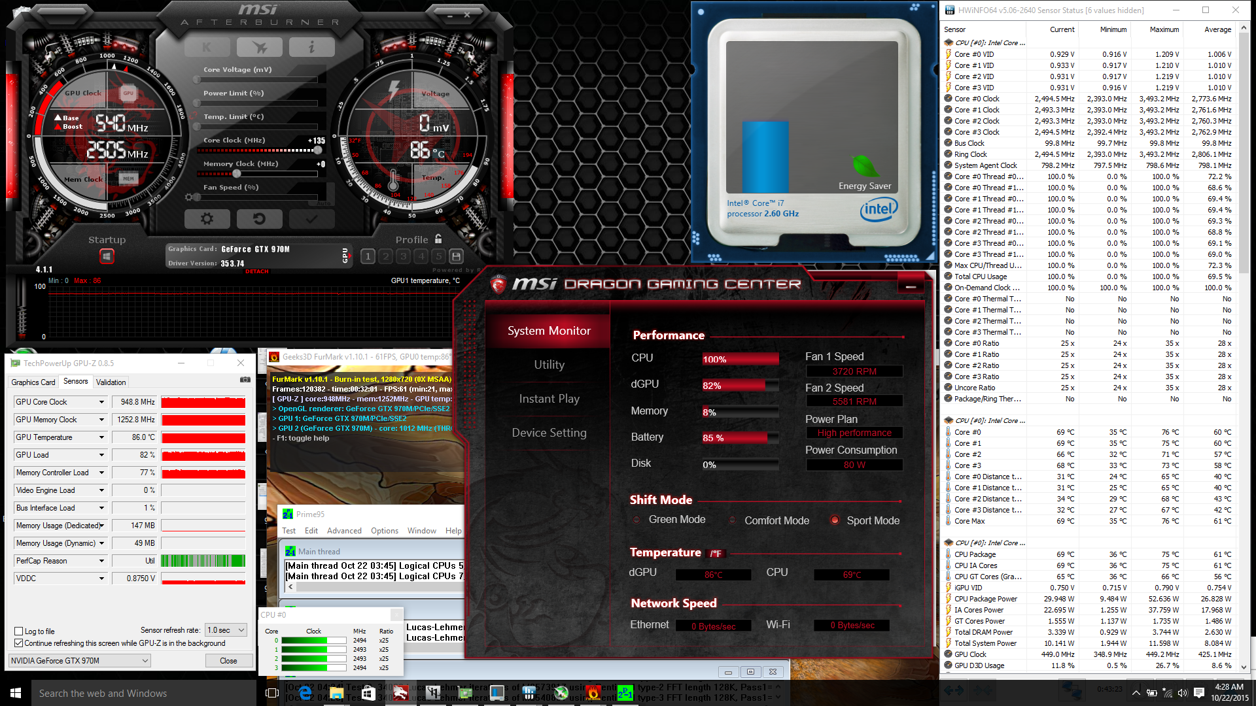Open the VDDC sensor dropdown in GPU-Z
The image size is (1256, 706).
101,579
